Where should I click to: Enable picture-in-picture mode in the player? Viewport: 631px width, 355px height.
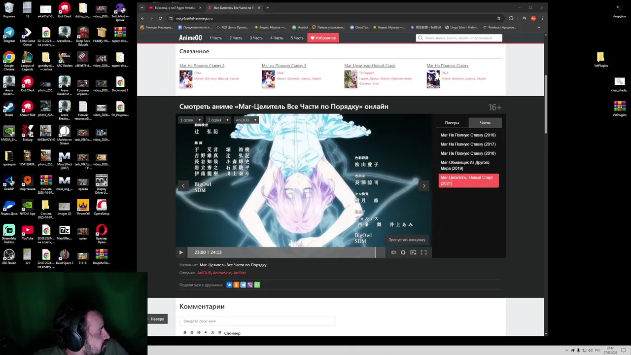[413, 252]
